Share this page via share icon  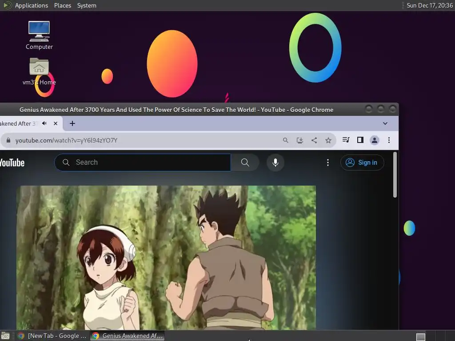[x=314, y=140]
